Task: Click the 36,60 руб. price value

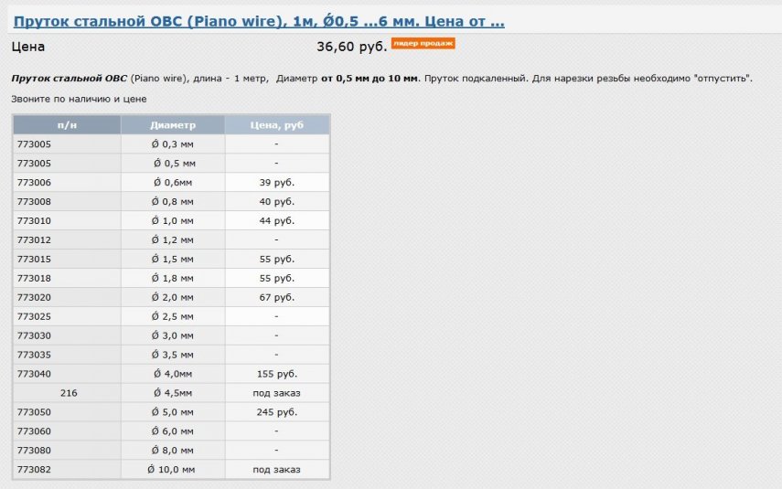Action: 351,47
